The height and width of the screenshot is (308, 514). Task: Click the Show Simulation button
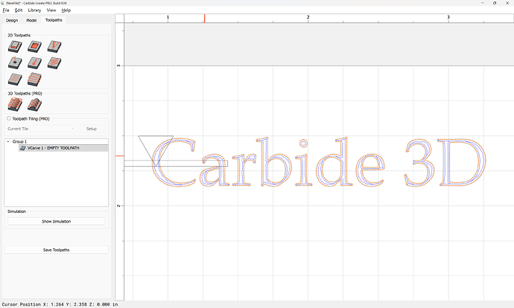point(57,221)
